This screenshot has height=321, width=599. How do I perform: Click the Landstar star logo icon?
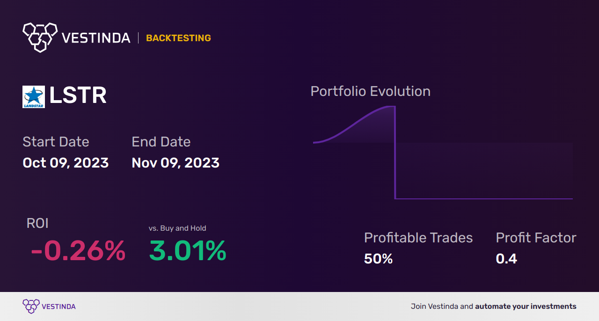(34, 97)
